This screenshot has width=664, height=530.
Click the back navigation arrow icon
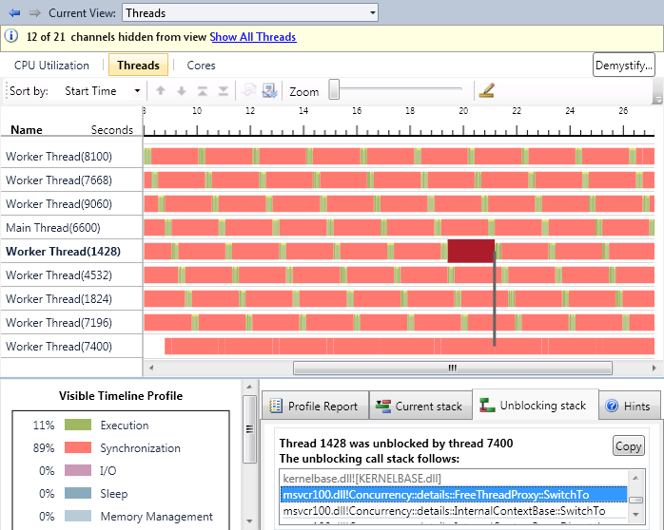point(15,13)
